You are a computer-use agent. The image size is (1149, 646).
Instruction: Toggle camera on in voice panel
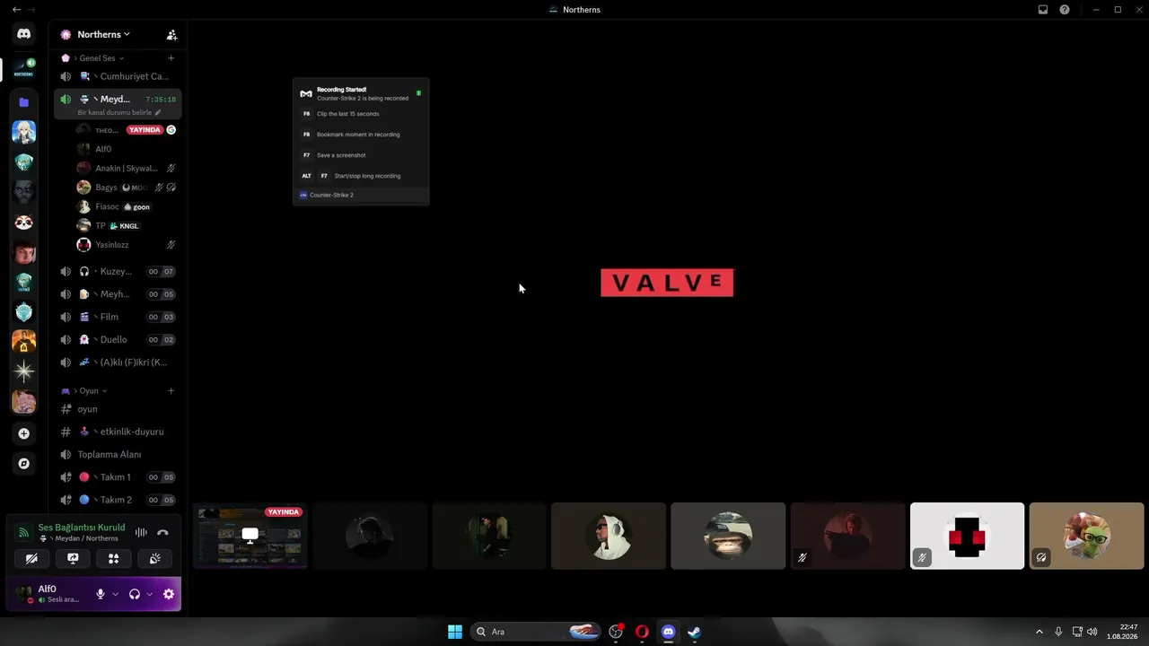31,559
